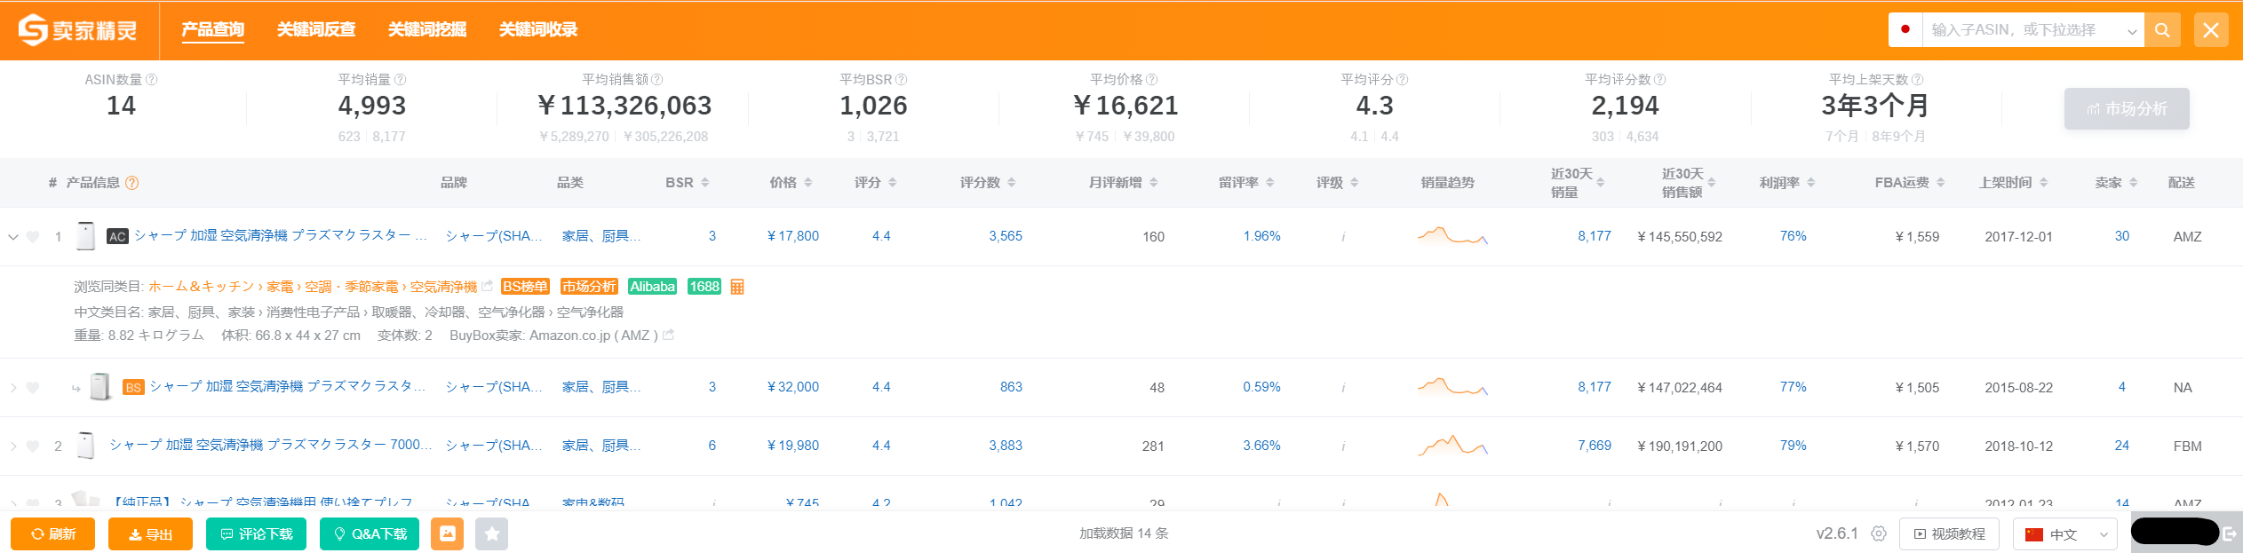Show help for 平均价格
The height and width of the screenshot is (553, 2243).
pos(1152,79)
